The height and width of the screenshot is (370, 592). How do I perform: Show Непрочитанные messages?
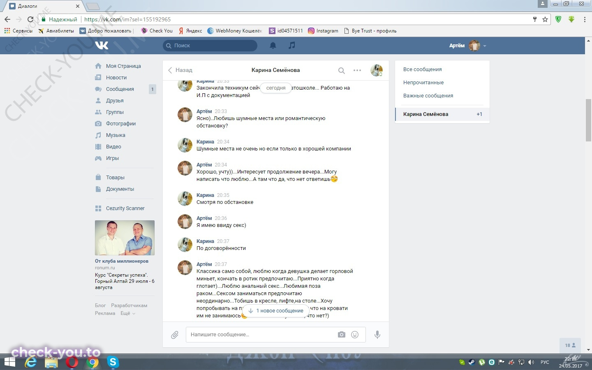(423, 83)
